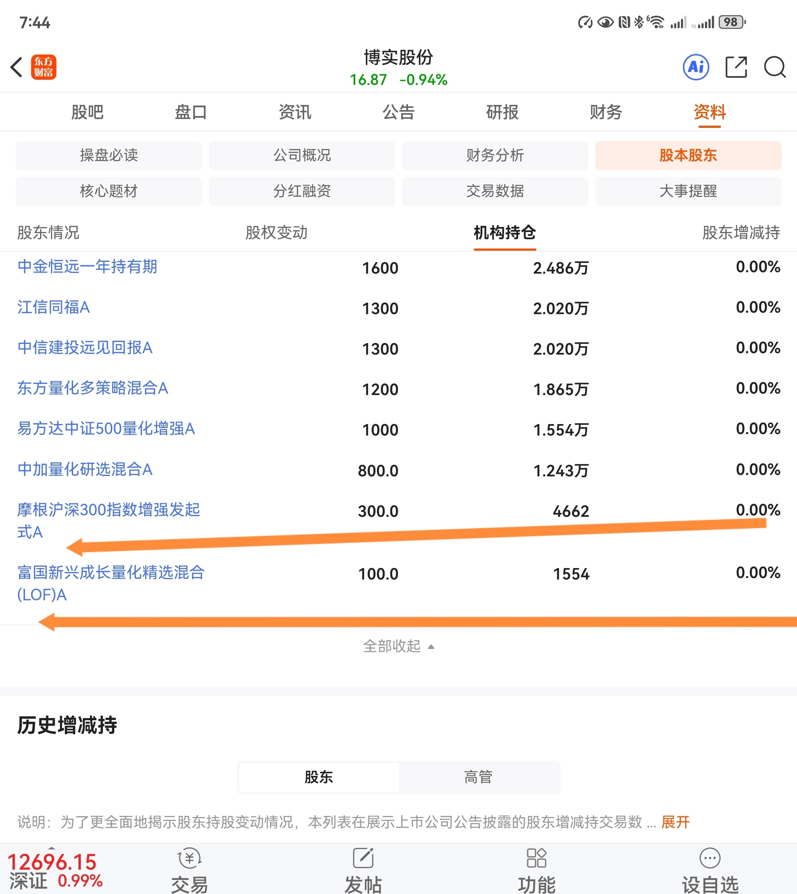The height and width of the screenshot is (894, 797).
Task: Tap the back arrow icon
Action: tap(16, 67)
